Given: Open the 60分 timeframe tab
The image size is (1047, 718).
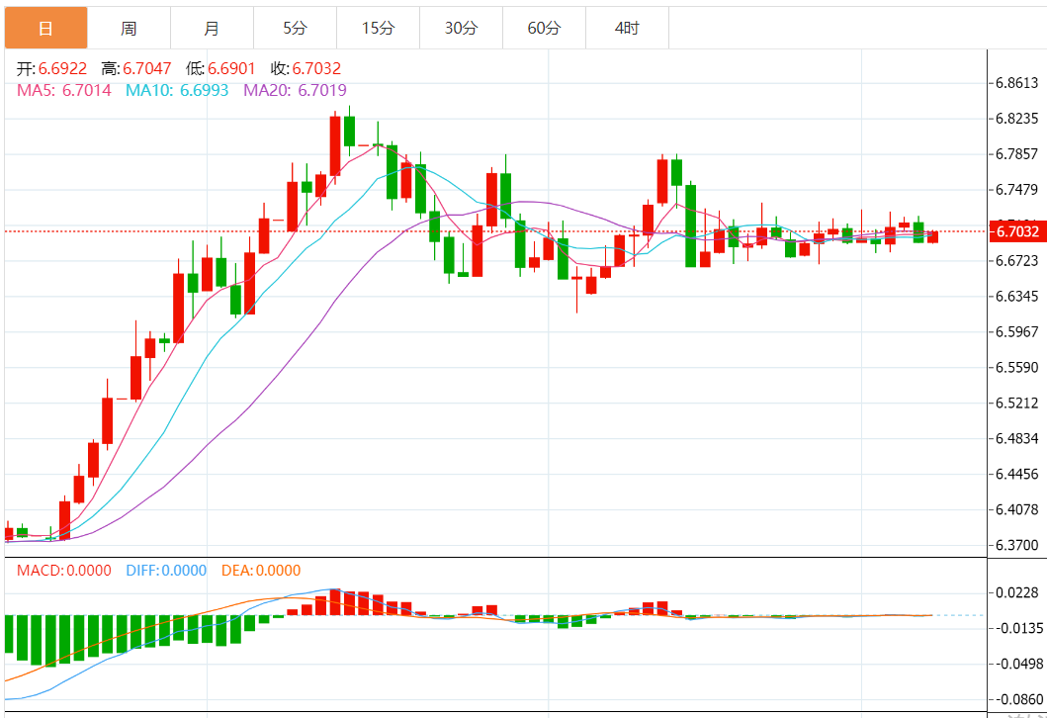Looking at the screenshot, I should tap(544, 28).
